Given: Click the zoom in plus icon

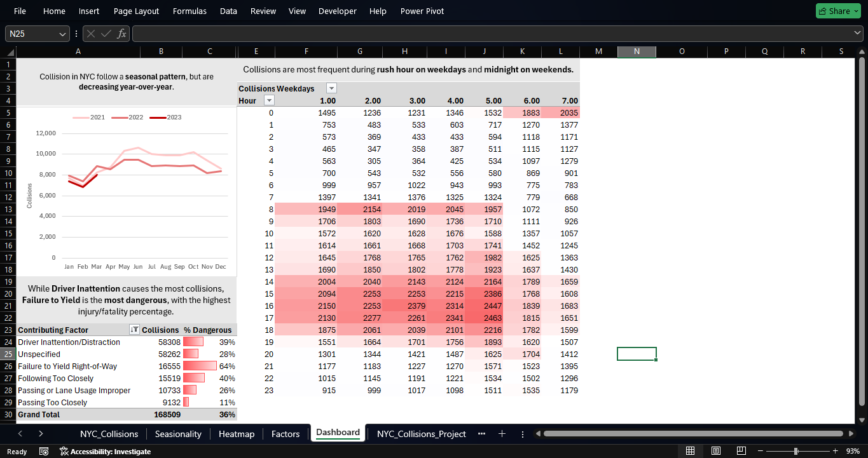Looking at the screenshot, I should (836, 451).
